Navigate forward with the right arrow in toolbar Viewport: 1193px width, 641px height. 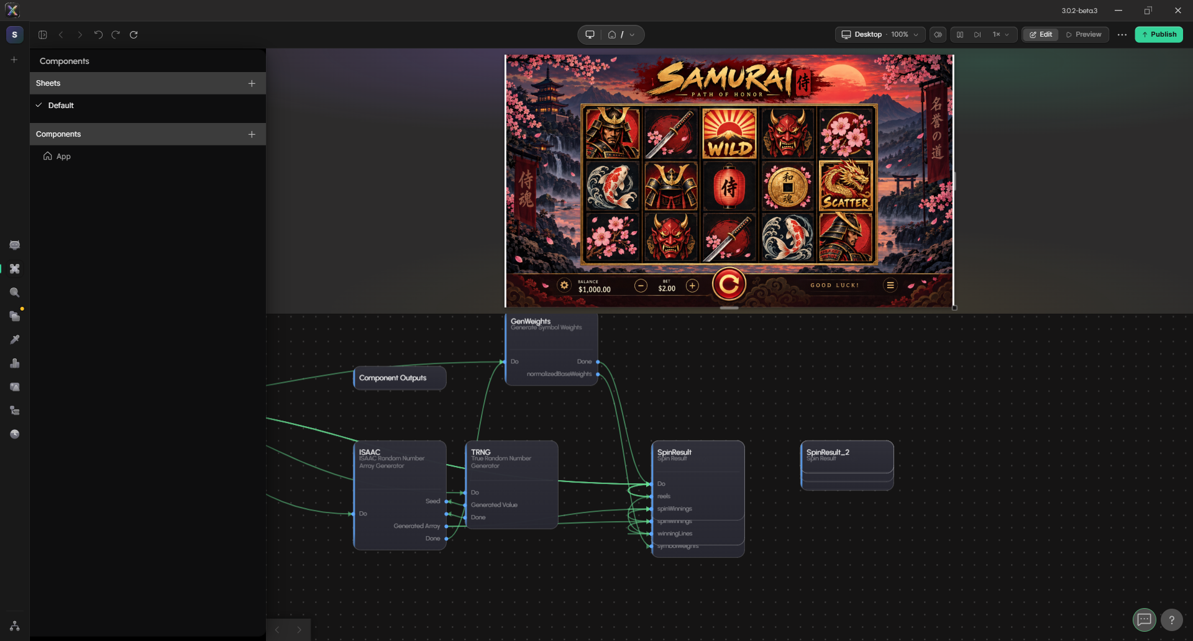(80, 35)
